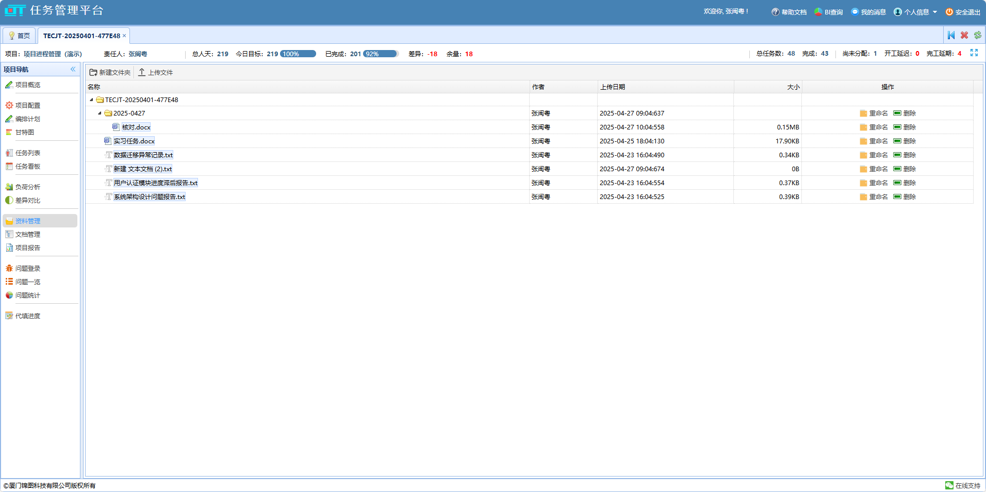Open 问题登录 bug icon in sidebar
The image size is (986, 492).
point(9,269)
